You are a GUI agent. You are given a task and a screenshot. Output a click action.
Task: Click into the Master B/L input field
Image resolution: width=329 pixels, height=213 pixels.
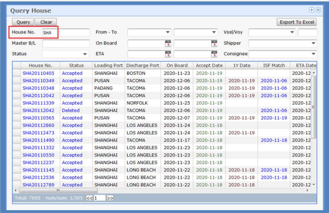[66, 44]
